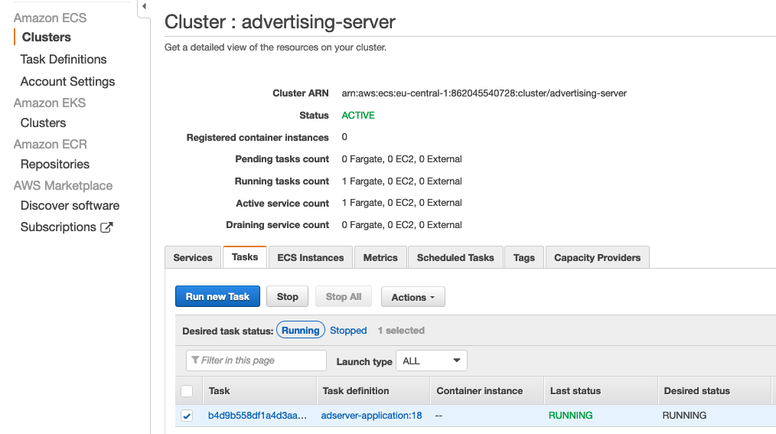Click the '1 selected' indicator text
776x434 pixels.
click(x=401, y=331)
